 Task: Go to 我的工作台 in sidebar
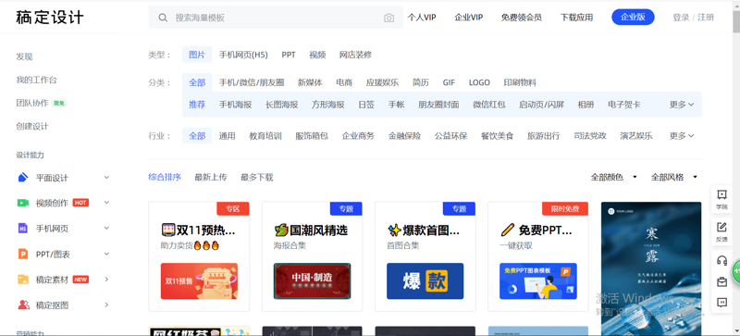click(36, 80)
